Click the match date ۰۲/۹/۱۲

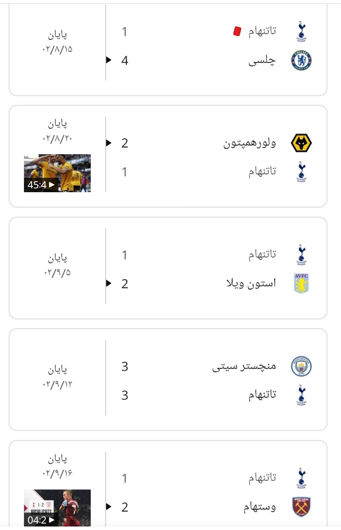[58, 385]
